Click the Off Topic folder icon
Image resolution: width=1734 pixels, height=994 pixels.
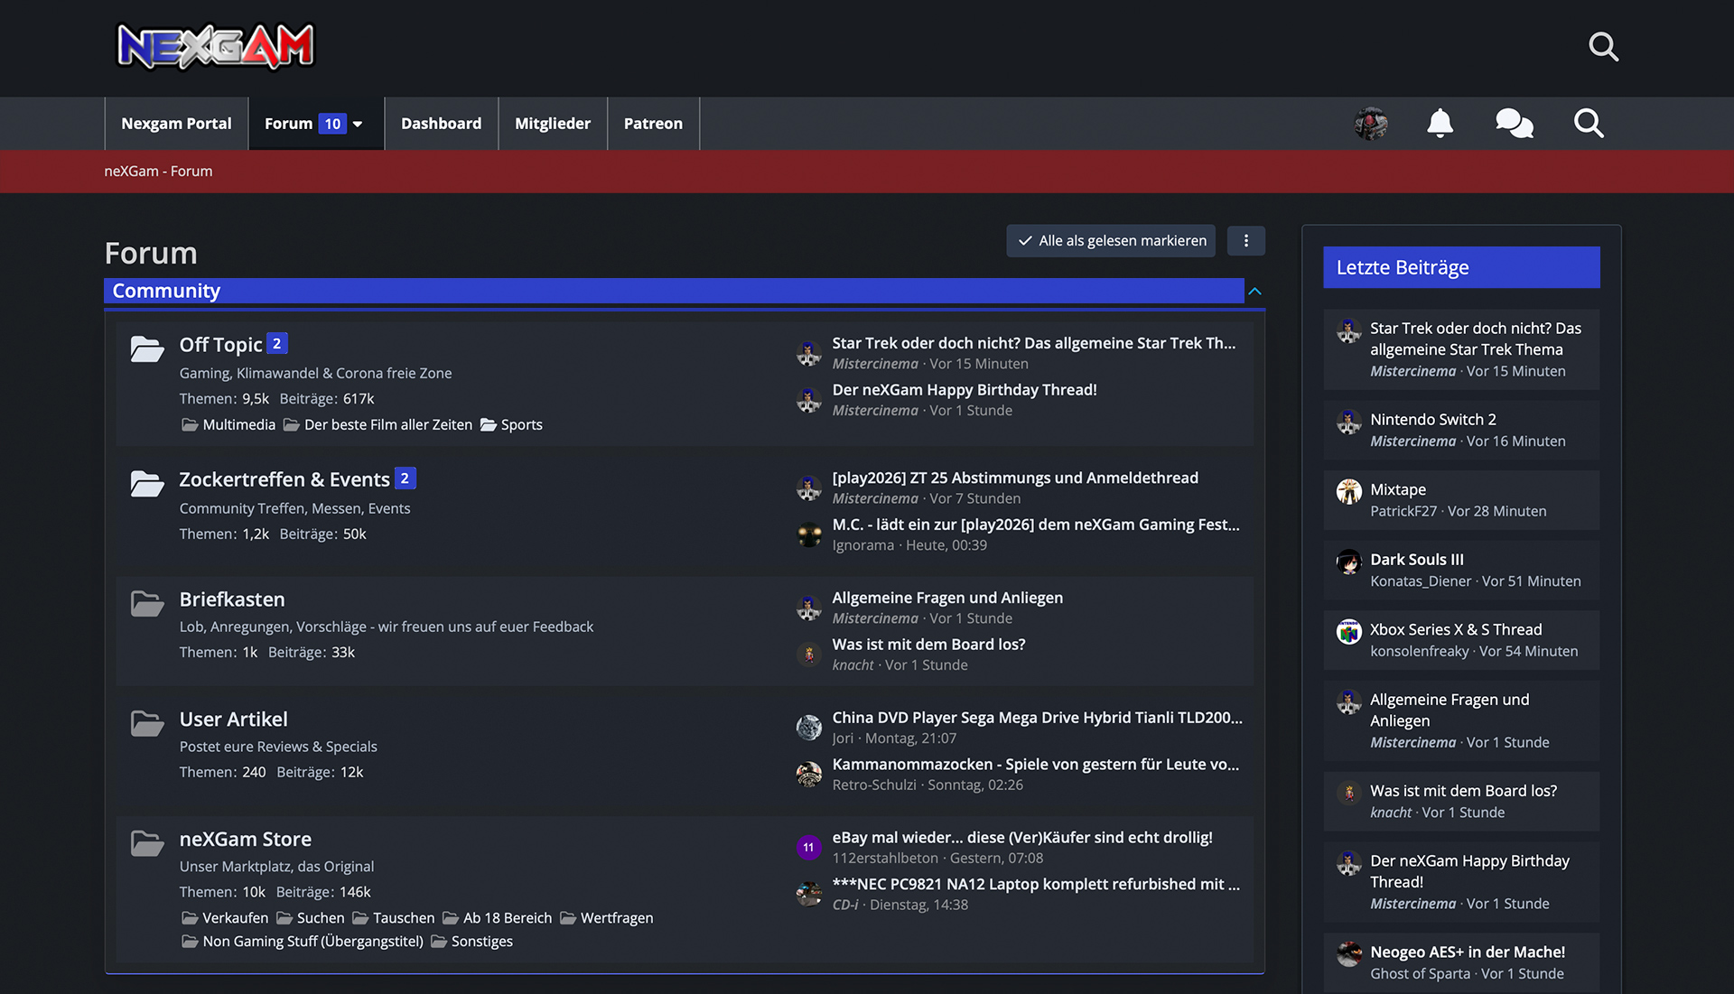(x=146, y=348)
